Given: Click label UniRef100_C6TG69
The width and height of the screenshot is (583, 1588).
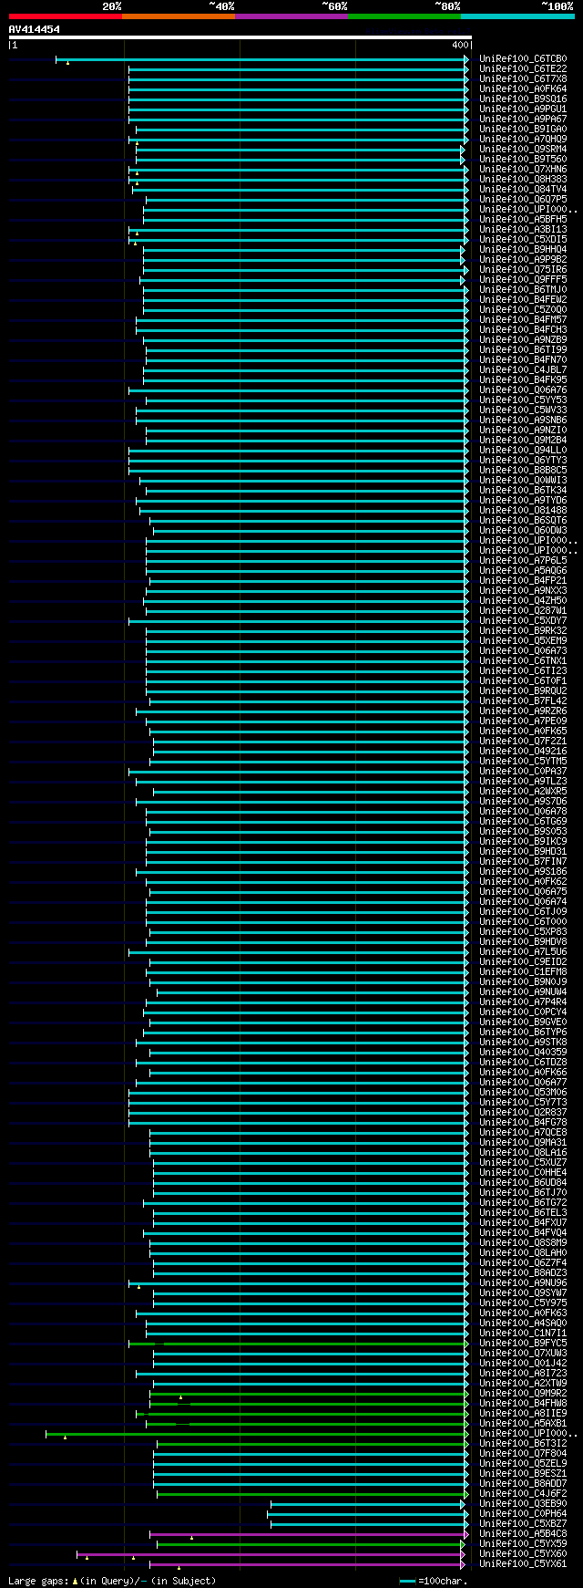Looking at the screenshot, I should pyautogui.click(x=523, y=822).
